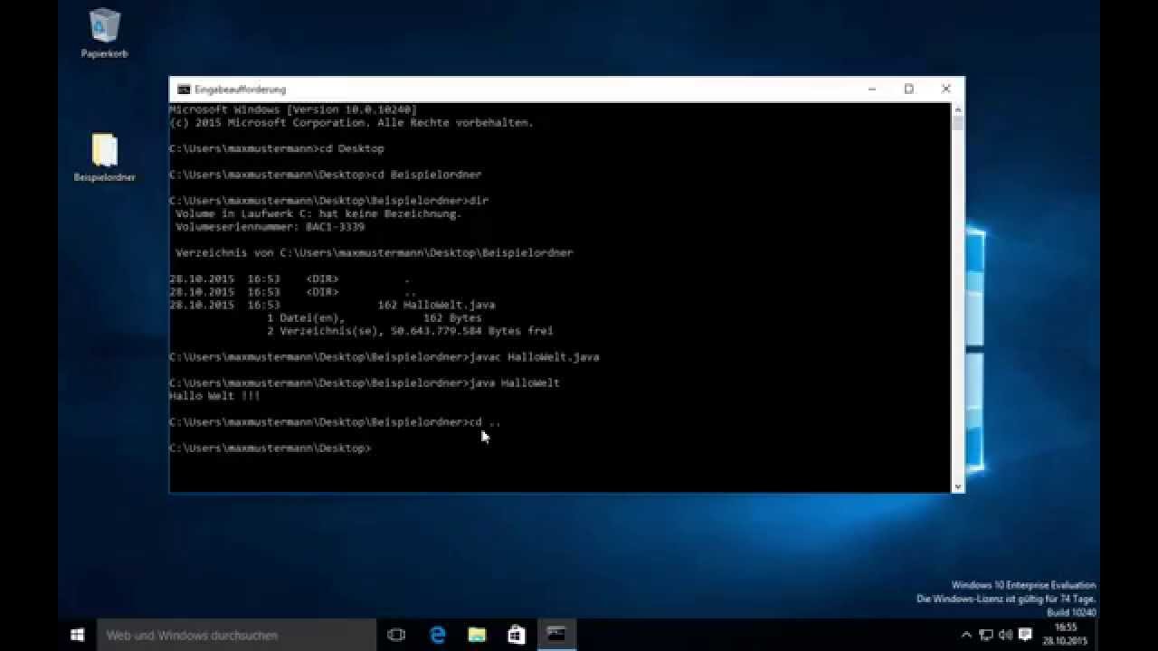The height and width of the screenshot is (651, 1158).
Task: Minimize the Eingabeaufforderung window
Action: pos(872,89)
